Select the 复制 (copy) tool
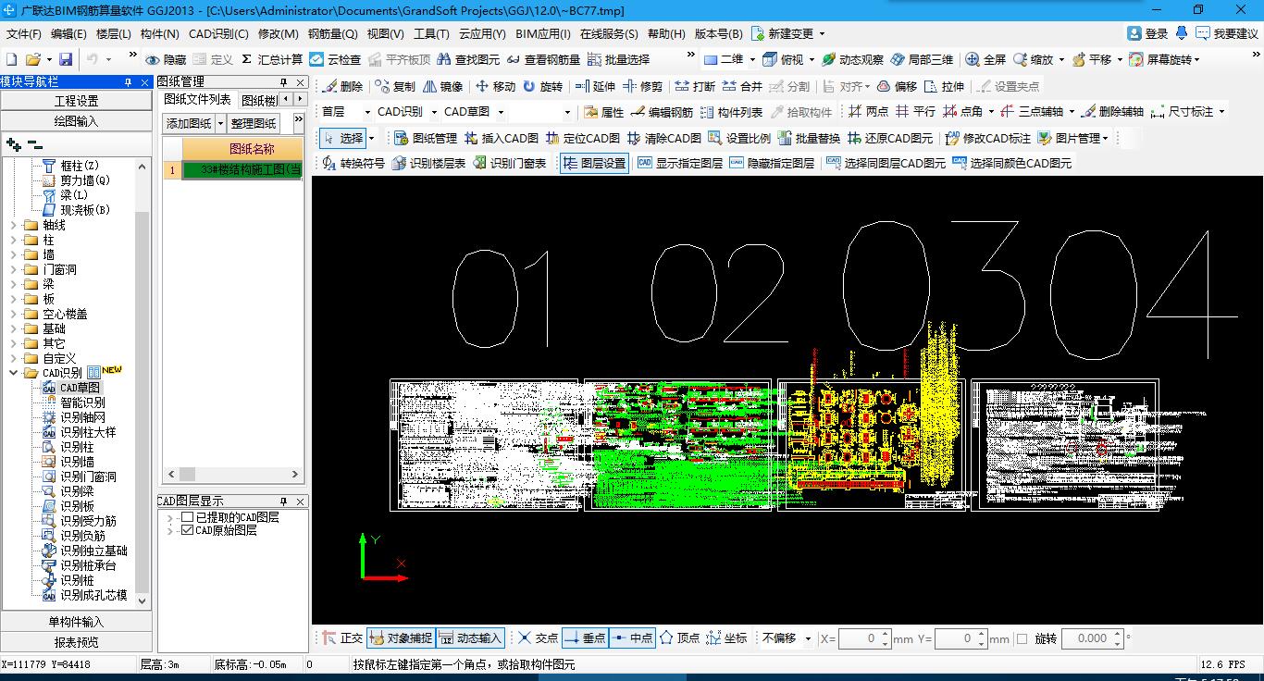Viewport: 1264px width, 681px height. 395,86
